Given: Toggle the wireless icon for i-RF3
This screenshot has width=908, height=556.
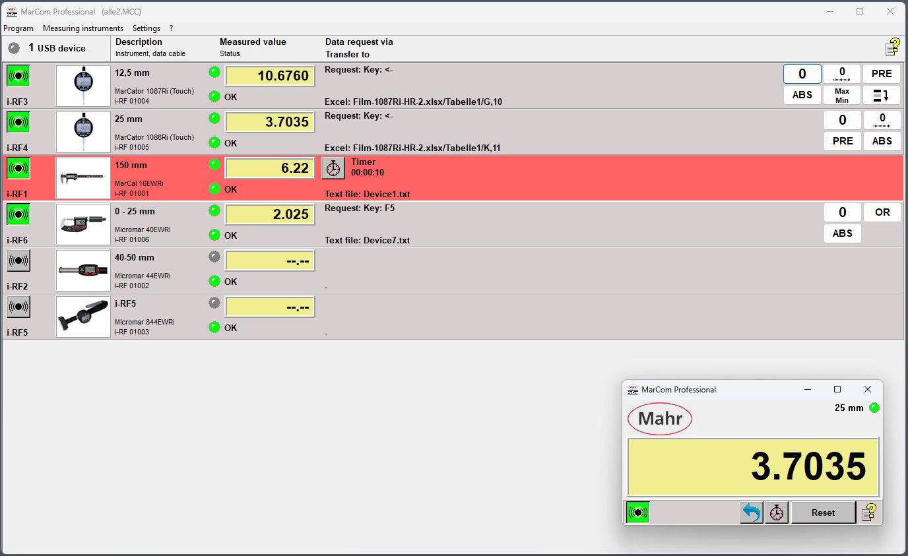Looking at the screenshot, I should click(x=18, y=75).
